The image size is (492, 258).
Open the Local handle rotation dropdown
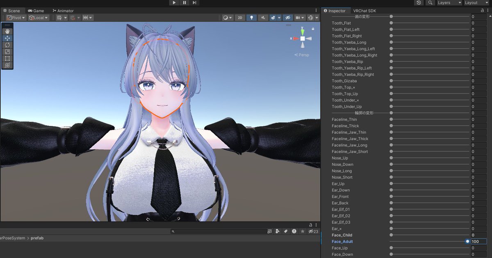point(39,18)
